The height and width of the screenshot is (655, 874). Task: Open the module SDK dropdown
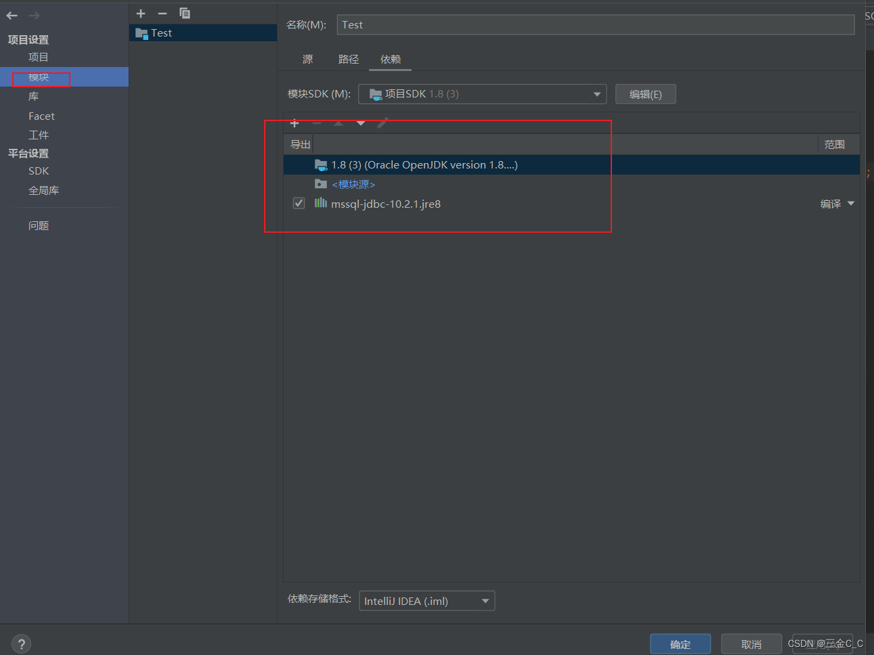[x=482, y=94]
